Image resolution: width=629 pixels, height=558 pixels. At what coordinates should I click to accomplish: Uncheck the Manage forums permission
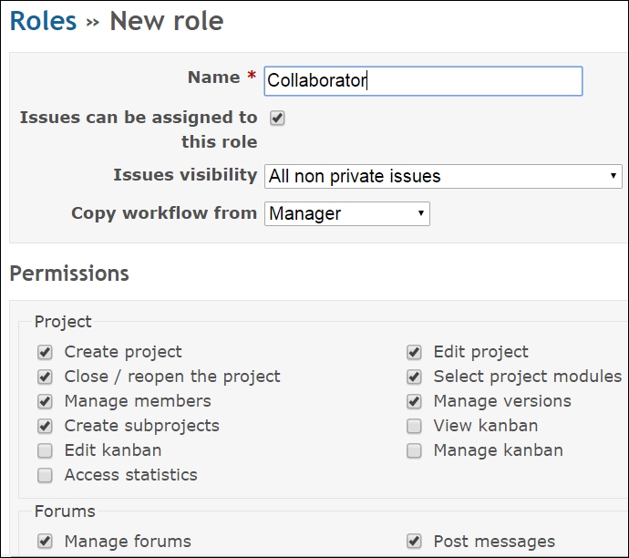click(x=45, y=542)
